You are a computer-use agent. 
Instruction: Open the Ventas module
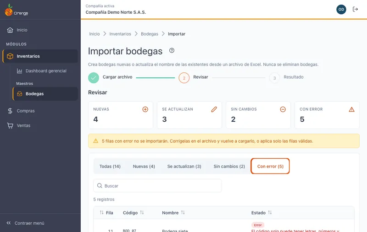point(40,125)
